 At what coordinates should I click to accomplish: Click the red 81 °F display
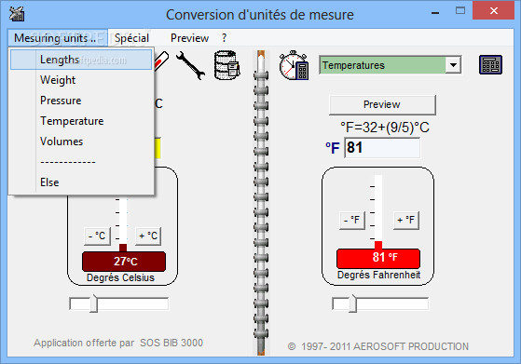coord(378,258)
